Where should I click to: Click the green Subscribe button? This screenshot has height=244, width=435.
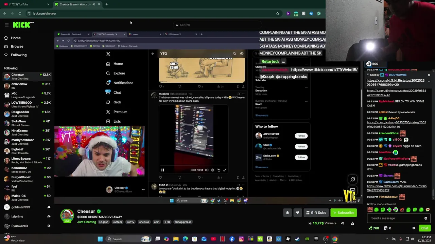point(343,213)
